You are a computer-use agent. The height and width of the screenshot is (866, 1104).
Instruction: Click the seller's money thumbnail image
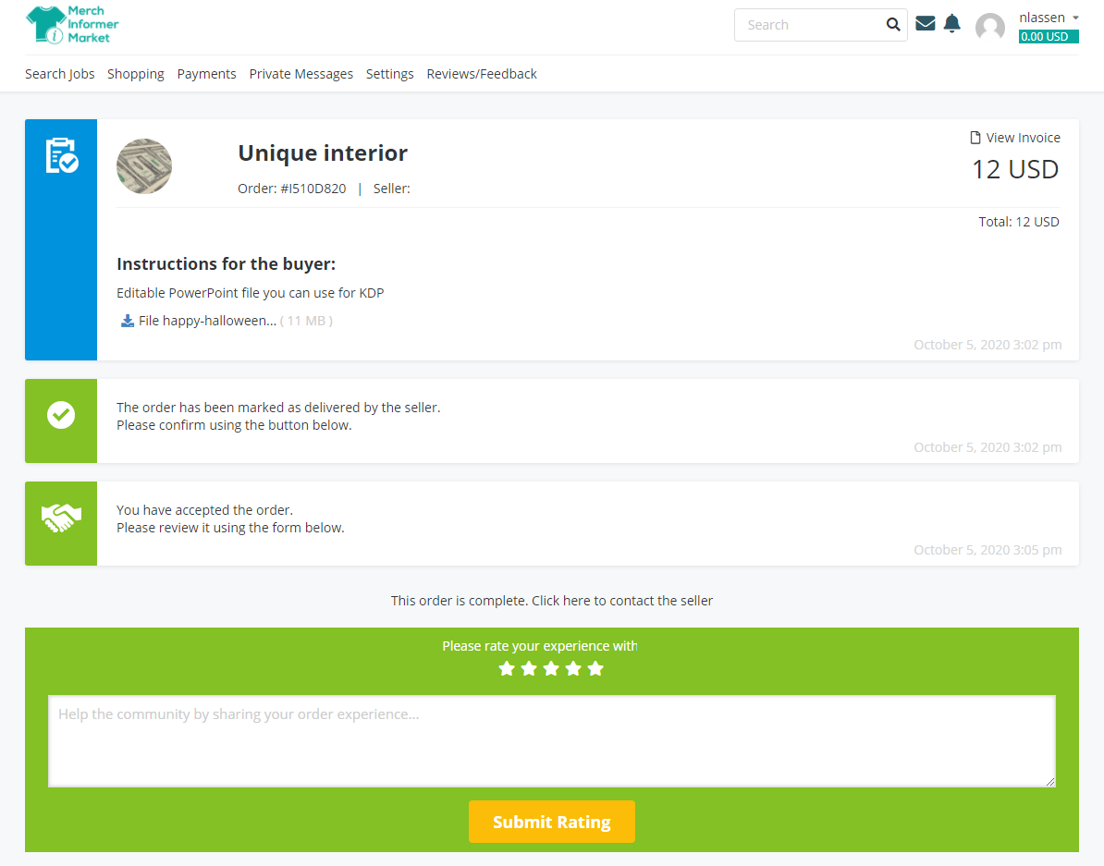[x=144, y=166]
